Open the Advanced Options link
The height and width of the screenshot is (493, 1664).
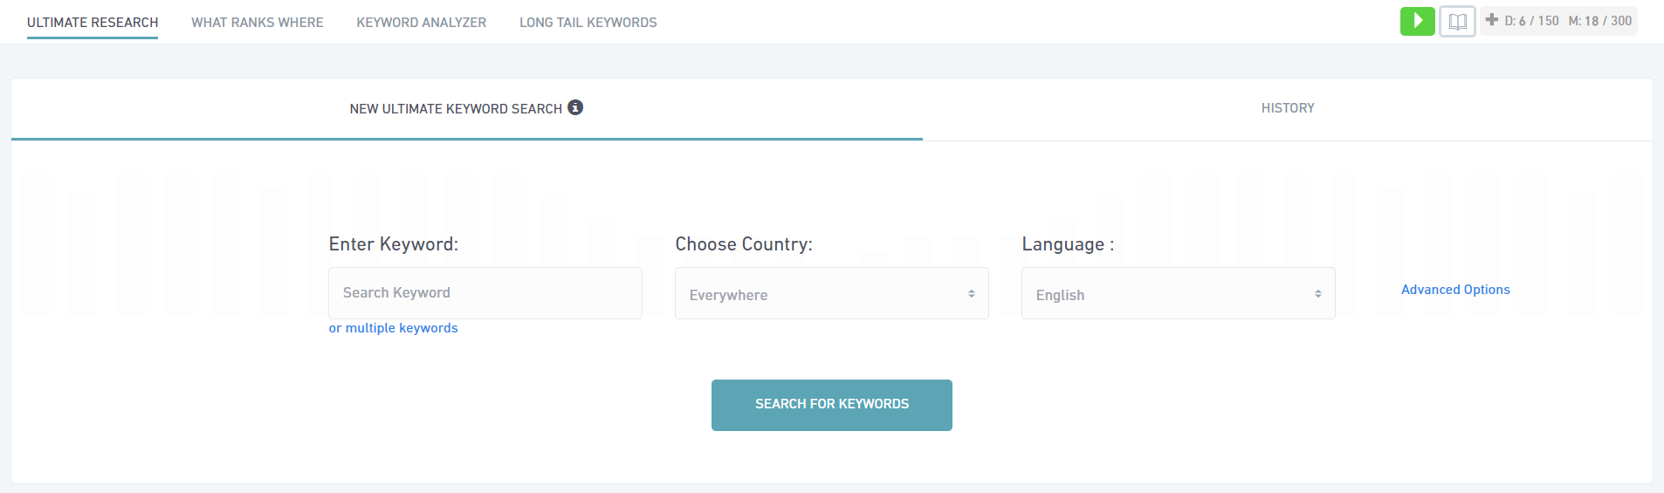click(1455, 290)
